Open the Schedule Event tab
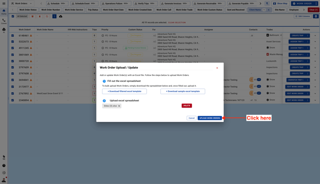Screen dimensions: 320x184 [x=84, y=3]
